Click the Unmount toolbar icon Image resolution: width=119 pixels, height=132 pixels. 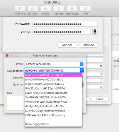[x=72, y=9]
